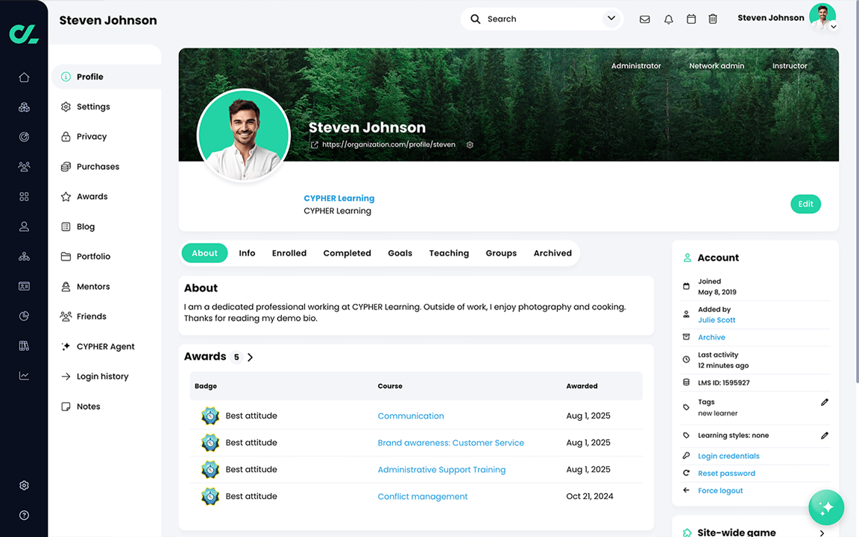Viewport: 859px width, 537px height.
Task: Open the org tree icon in left rail
Action: pyautogui.click(x=24, y=256)
